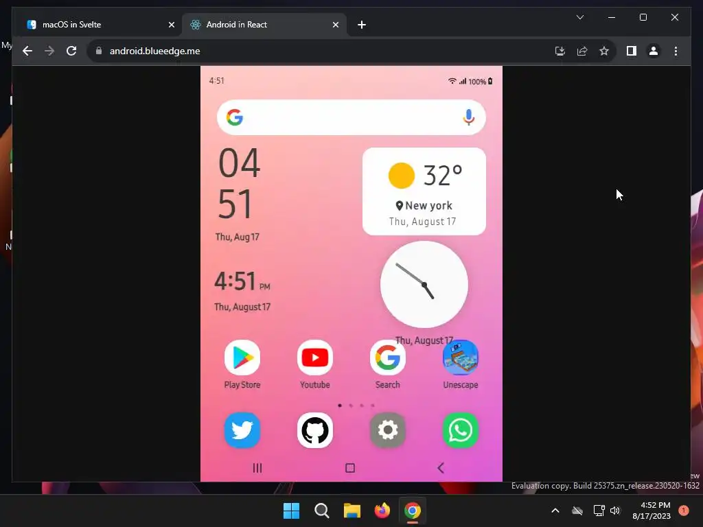Launch the Youtube app icon
This screenshot has height=527, width=703.
(x=314, y=358)
